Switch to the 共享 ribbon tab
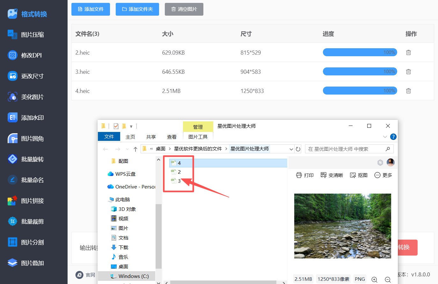 (x=151, y=137)
